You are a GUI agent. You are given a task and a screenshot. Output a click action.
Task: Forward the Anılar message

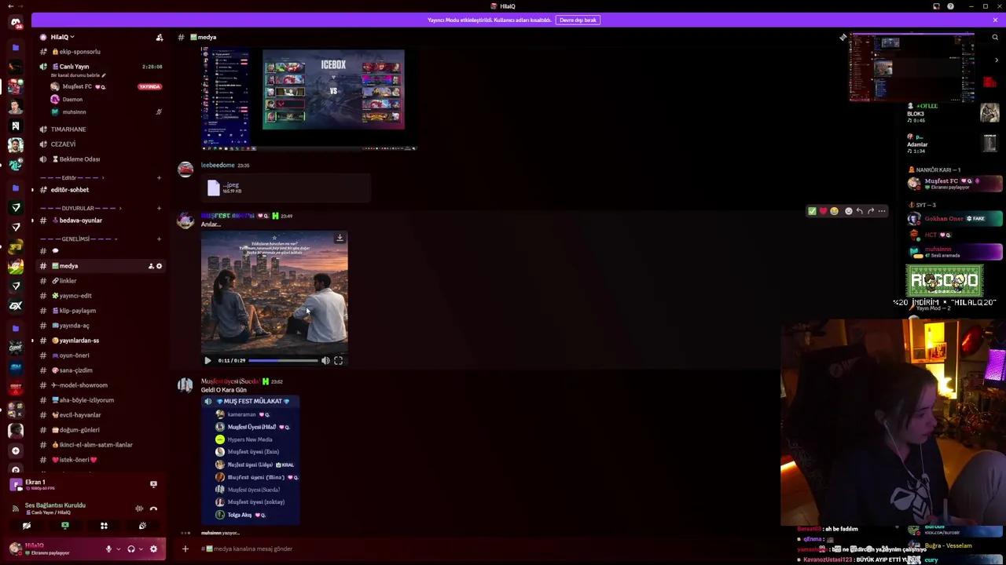pyautogui.click(x=870, y=211)
